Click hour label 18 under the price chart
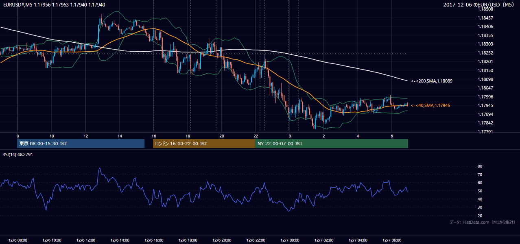Screen dimensions: 520x244 [188, 136]
